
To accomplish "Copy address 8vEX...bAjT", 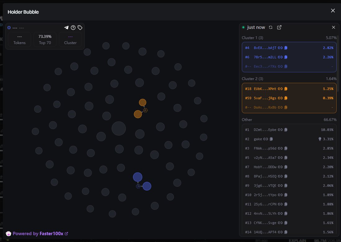I will coord(286,48).
